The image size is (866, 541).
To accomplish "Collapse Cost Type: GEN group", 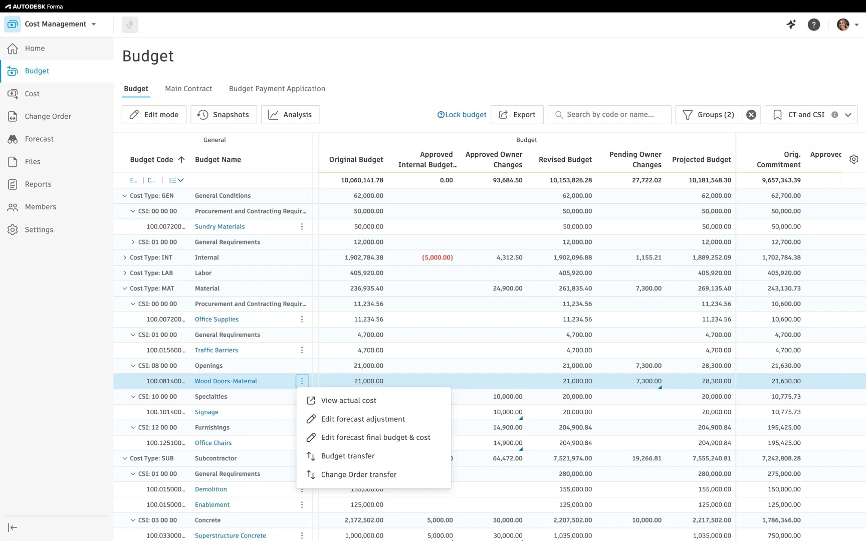I will tap(125, 196).
